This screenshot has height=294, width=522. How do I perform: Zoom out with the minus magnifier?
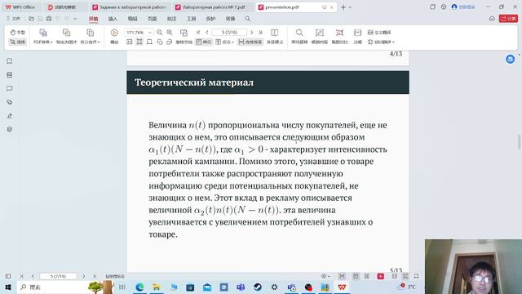click(x=160, y=33)
